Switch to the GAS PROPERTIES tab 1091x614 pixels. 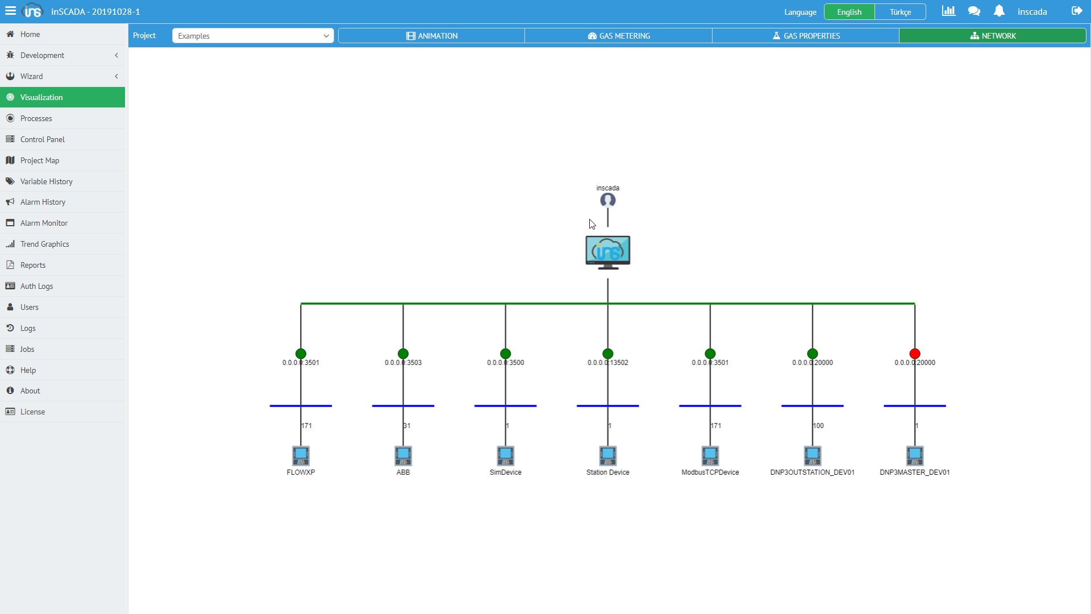(805, 36)
